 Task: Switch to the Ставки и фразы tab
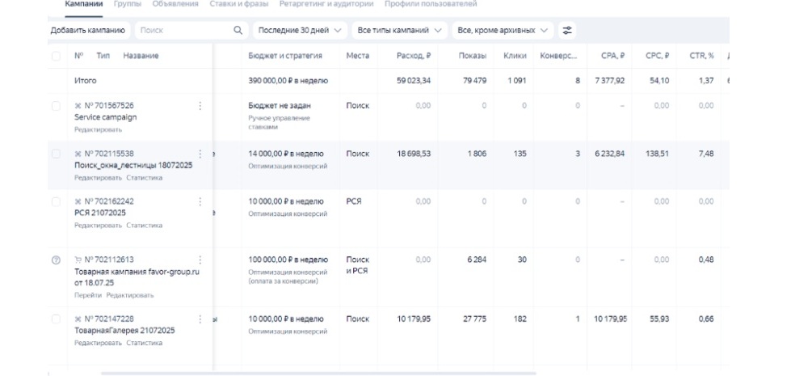pos(238,4)
